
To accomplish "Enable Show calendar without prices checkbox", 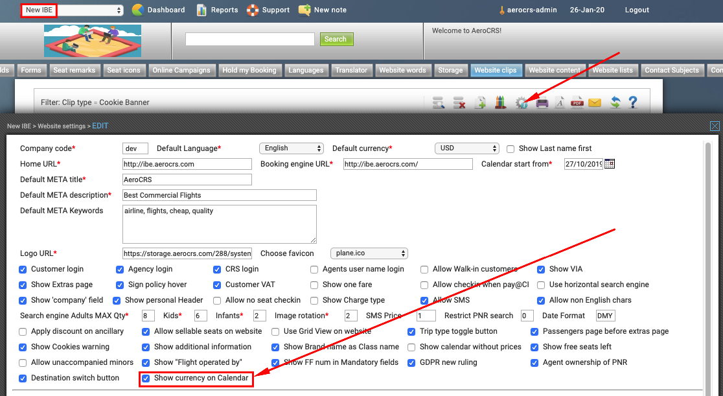I will point(411,347).
